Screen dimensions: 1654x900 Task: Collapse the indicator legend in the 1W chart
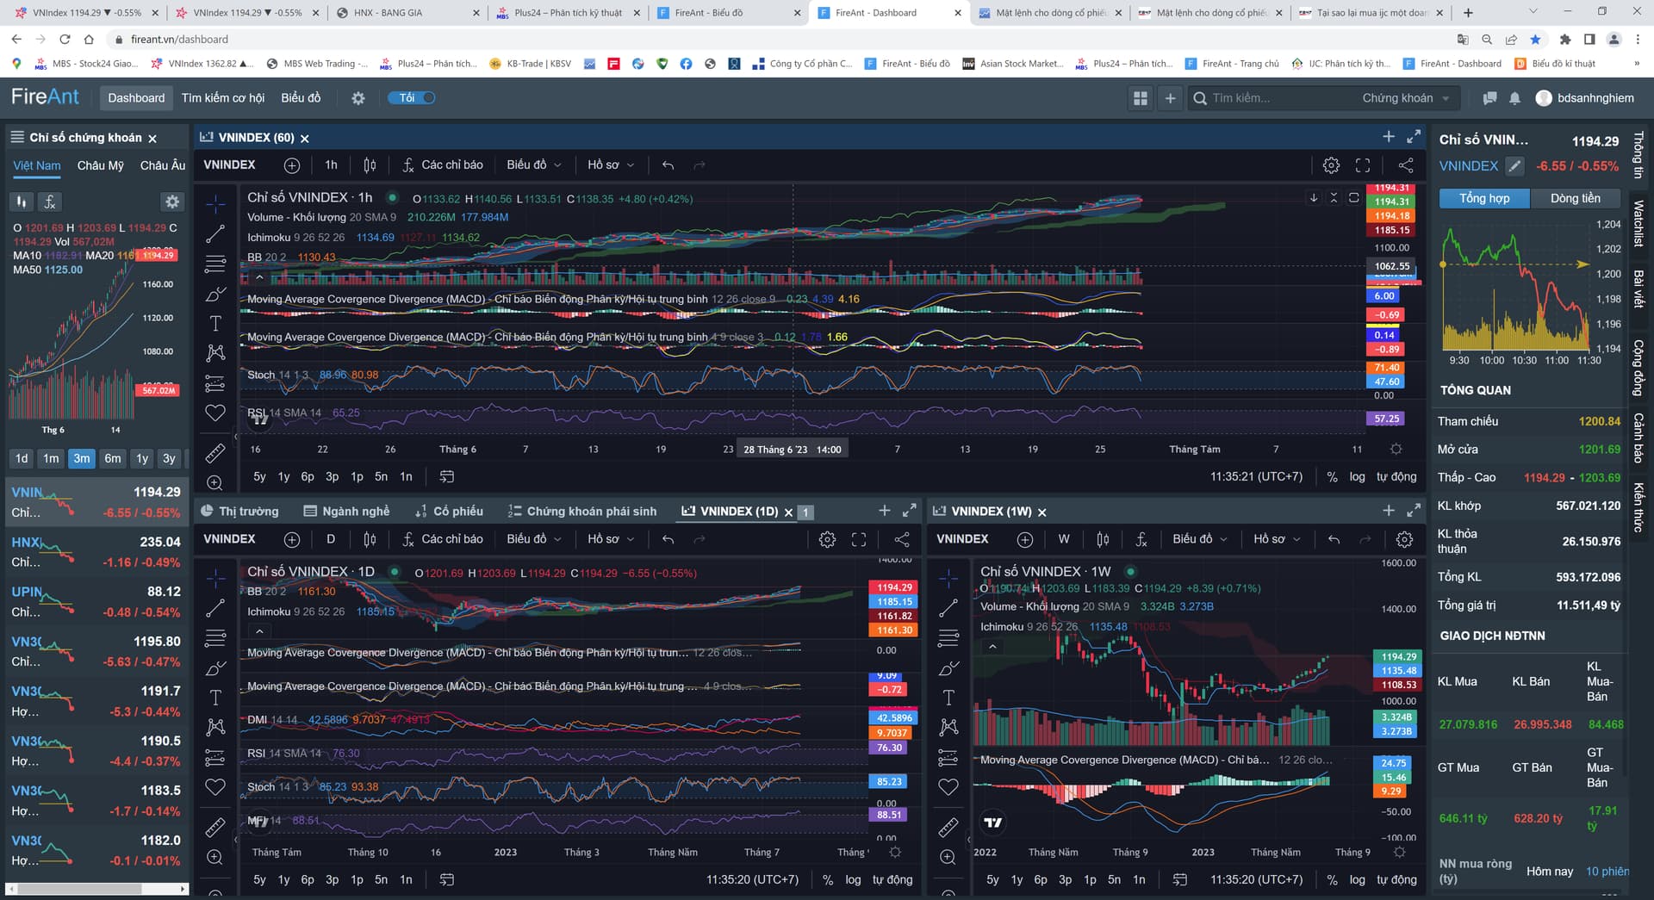pyautogui.click(x=992, y=646)
